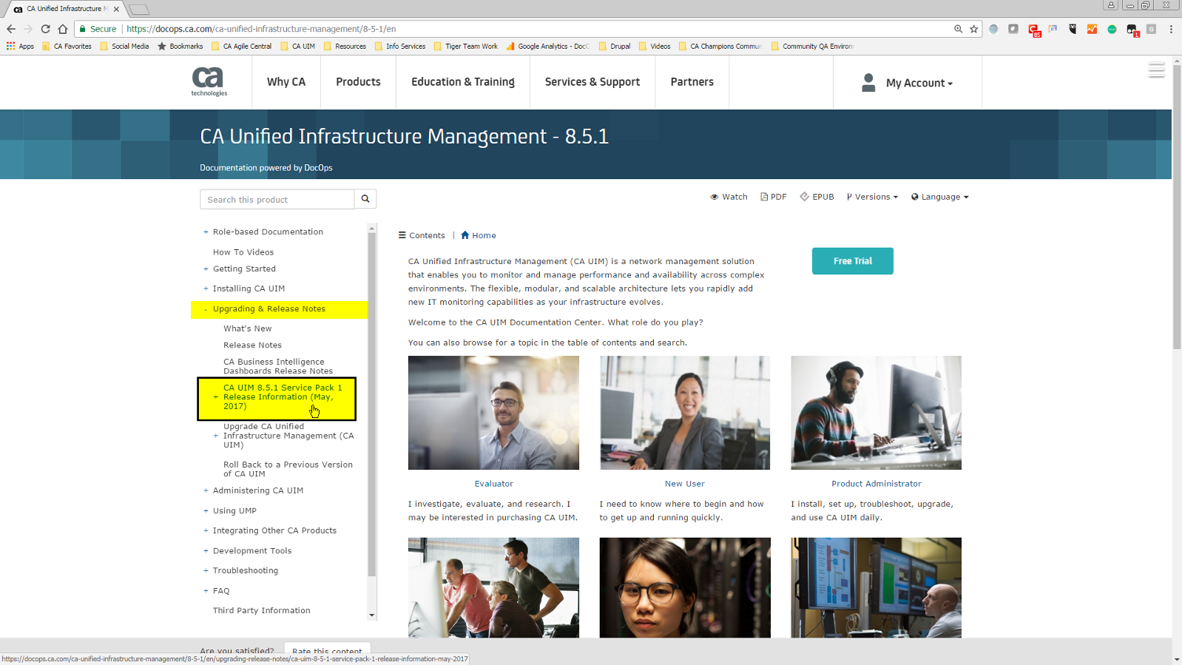Open Bookmarks star folder
Image resolution: width=1182 pixels, height=665 pixels.
pos(180,46)
